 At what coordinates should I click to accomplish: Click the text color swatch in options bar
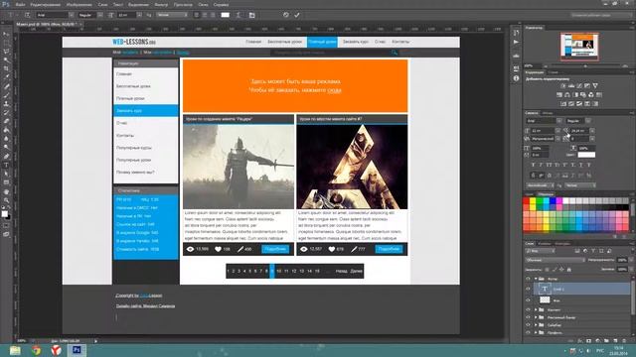(225, 15)
